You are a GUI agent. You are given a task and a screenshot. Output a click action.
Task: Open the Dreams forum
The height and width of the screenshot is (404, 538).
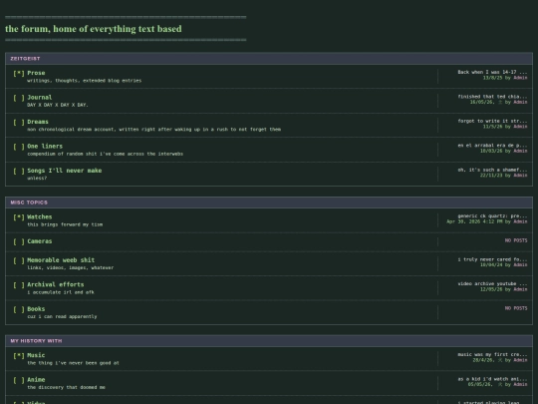click(x=38, y=122)
